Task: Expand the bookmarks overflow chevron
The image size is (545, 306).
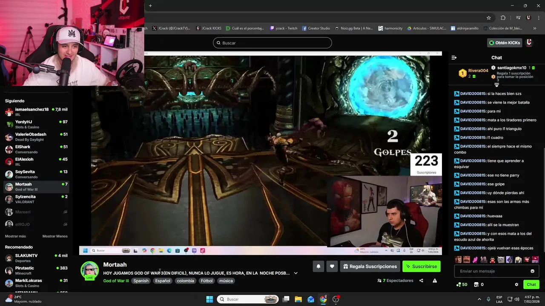Action: click(534, 28)
